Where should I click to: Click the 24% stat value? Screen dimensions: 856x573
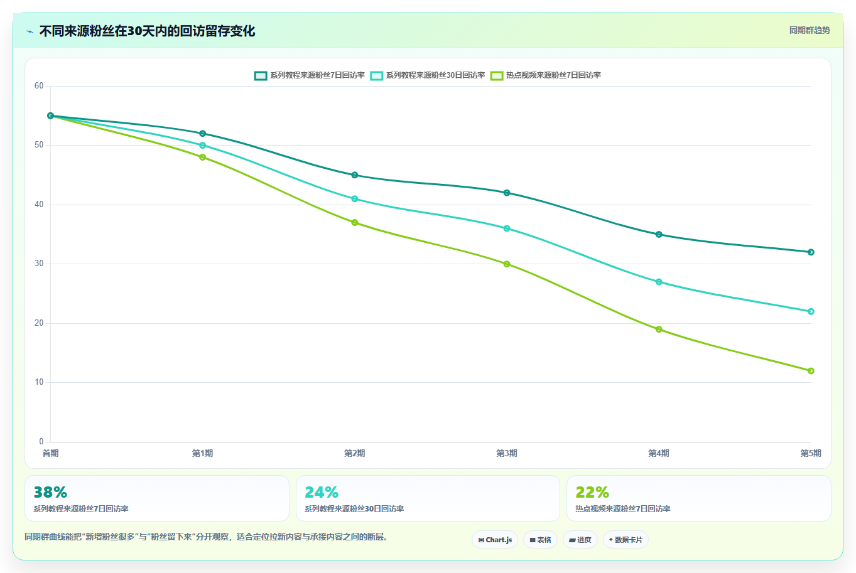click(x=322, y=493)
